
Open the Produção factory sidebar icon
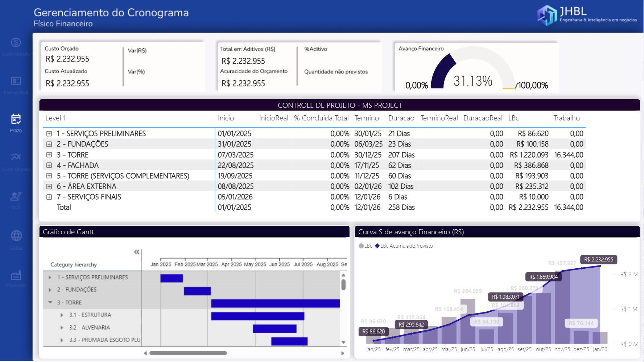pyautogui.click(x=16, y=275)
